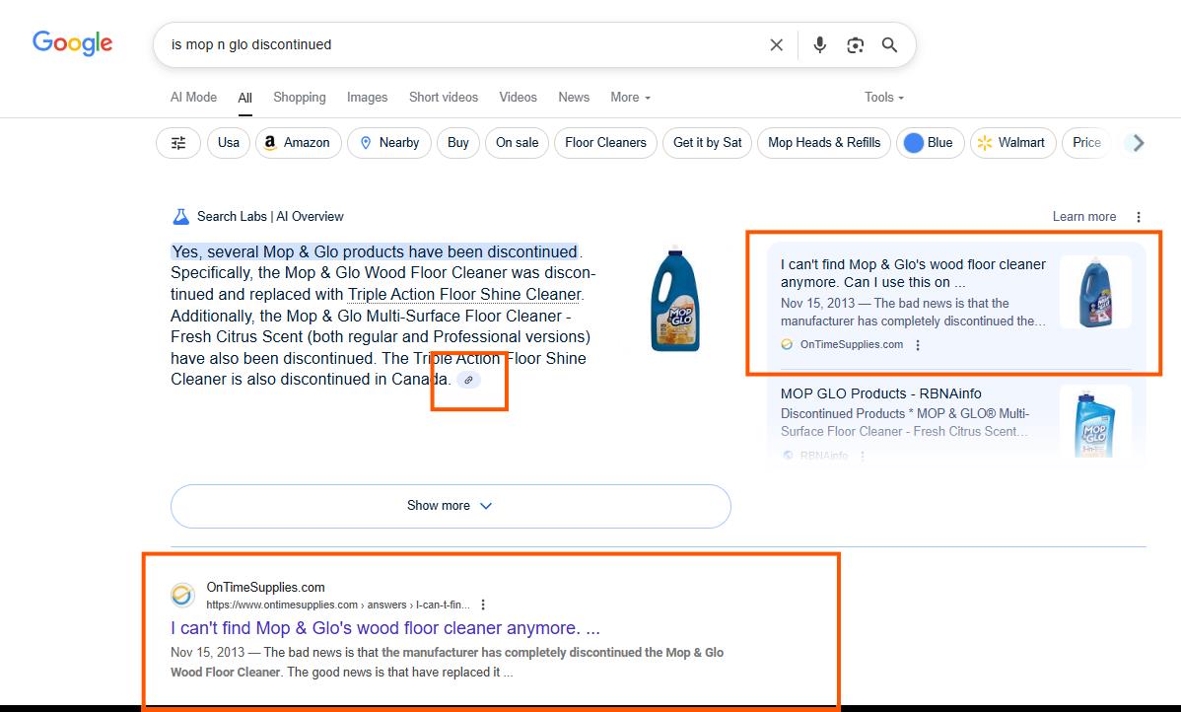
Task: Switch to the AI Mode tab
Action: (x=193, y=98)
